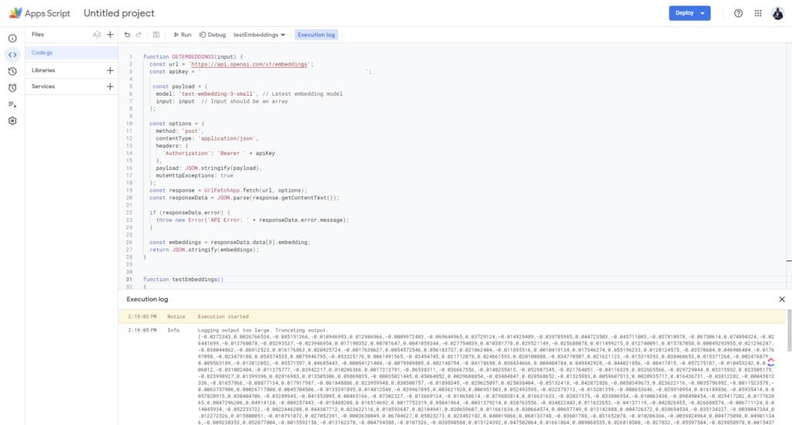Image resolution: width=792 pixels, height=425 pixels.
Task: Toggle the Execution log button
Action: point(316,35)
